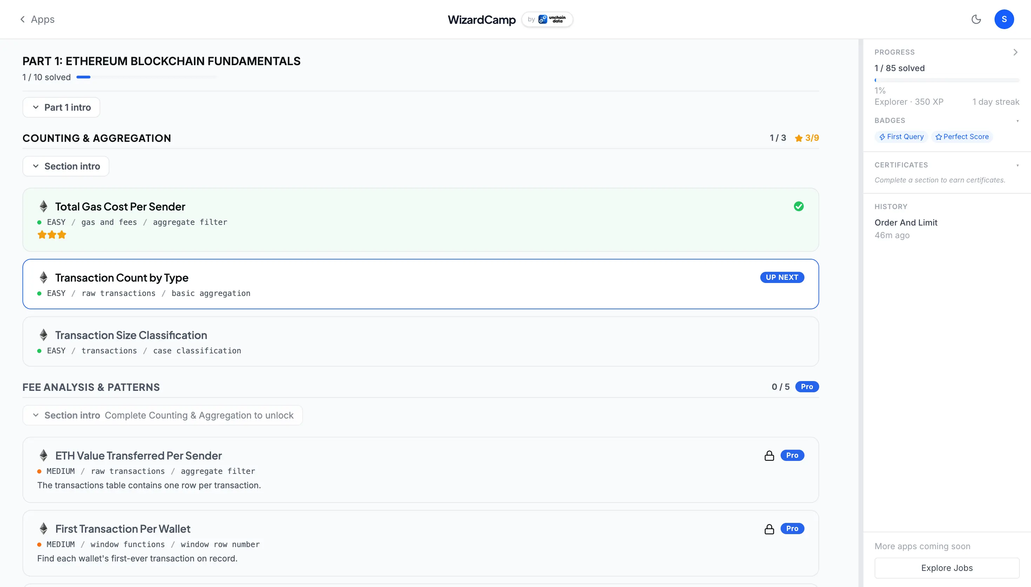This screenshot has width=1031, height=587.
Task: Click lock icon on First Transaction Per Wallet
Action: point(769,529)
